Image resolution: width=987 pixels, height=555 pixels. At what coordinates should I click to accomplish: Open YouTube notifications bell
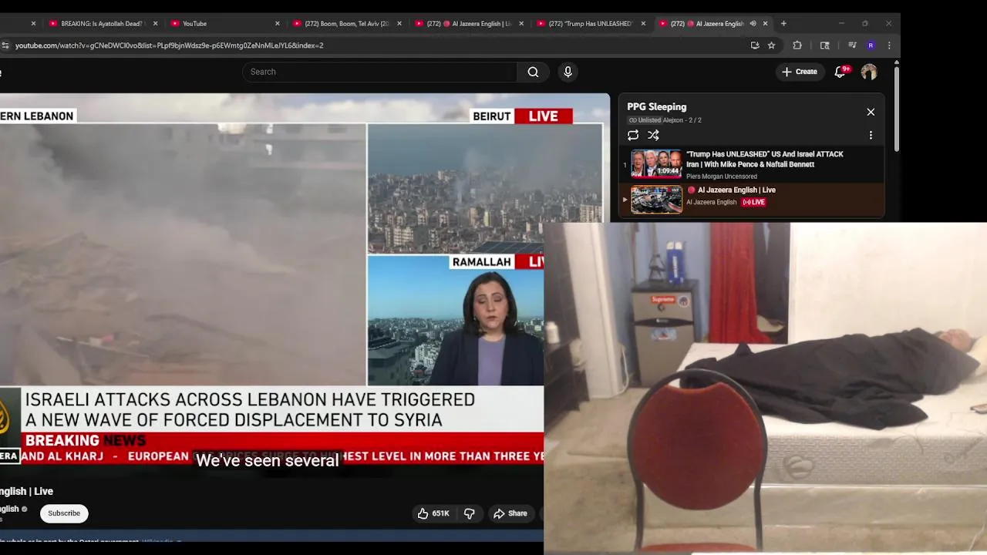[x=840, y=72]
